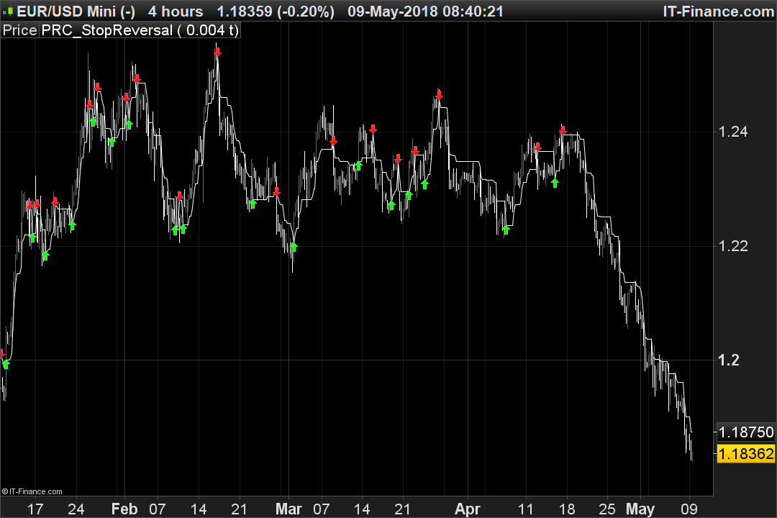The height and width of the screenshot is (518, 777).
Task: Click the green candle icon beside EUR/USD Mini
Action: coord(8,11)
